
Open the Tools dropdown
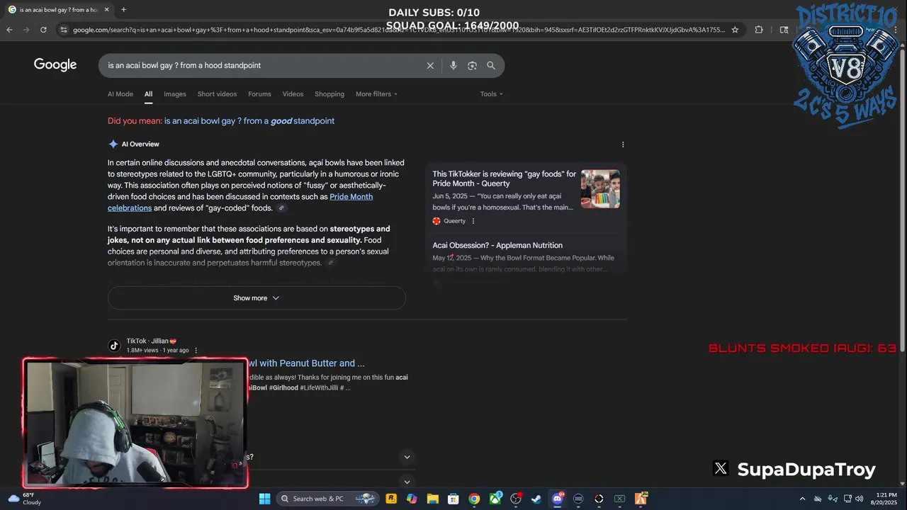(x=491, y=94)
